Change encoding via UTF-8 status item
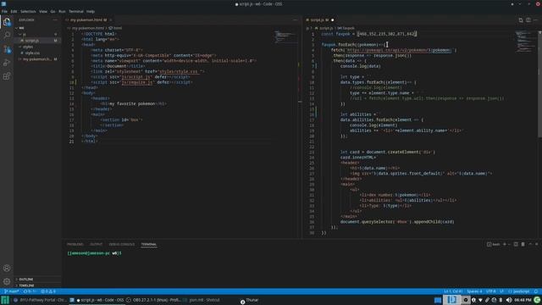This screenshot has height=305, width=542. point(491,291)
